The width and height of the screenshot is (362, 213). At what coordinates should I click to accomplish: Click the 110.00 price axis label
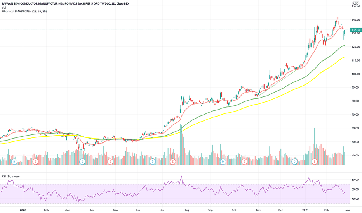tap(355, 60)
